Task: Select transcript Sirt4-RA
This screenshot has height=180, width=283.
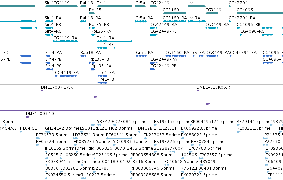Action: coord(49,21)
